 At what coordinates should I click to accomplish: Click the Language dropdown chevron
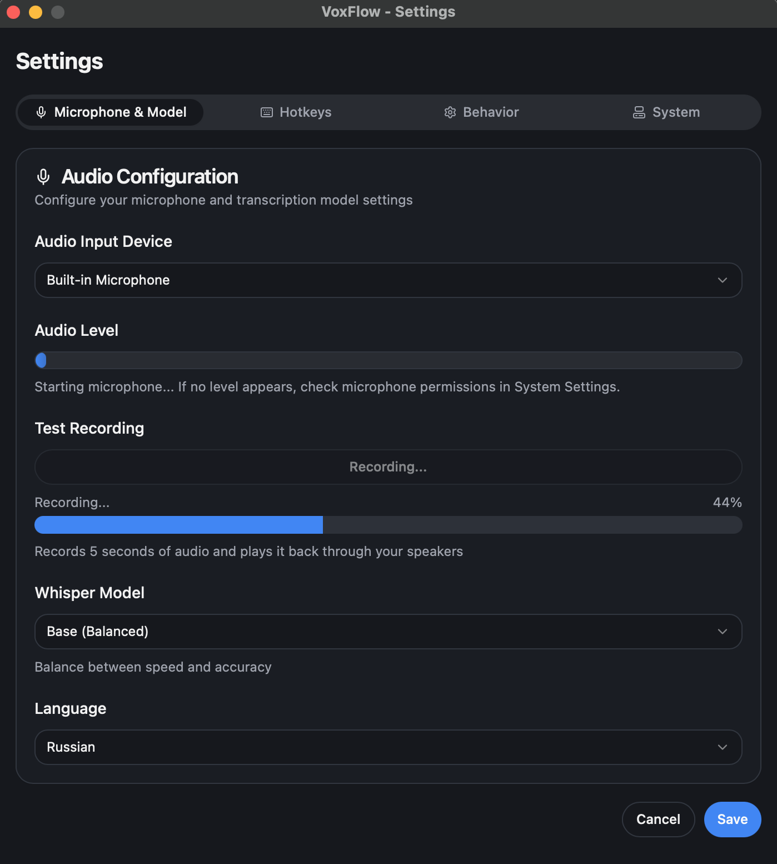tap(723, 747)
